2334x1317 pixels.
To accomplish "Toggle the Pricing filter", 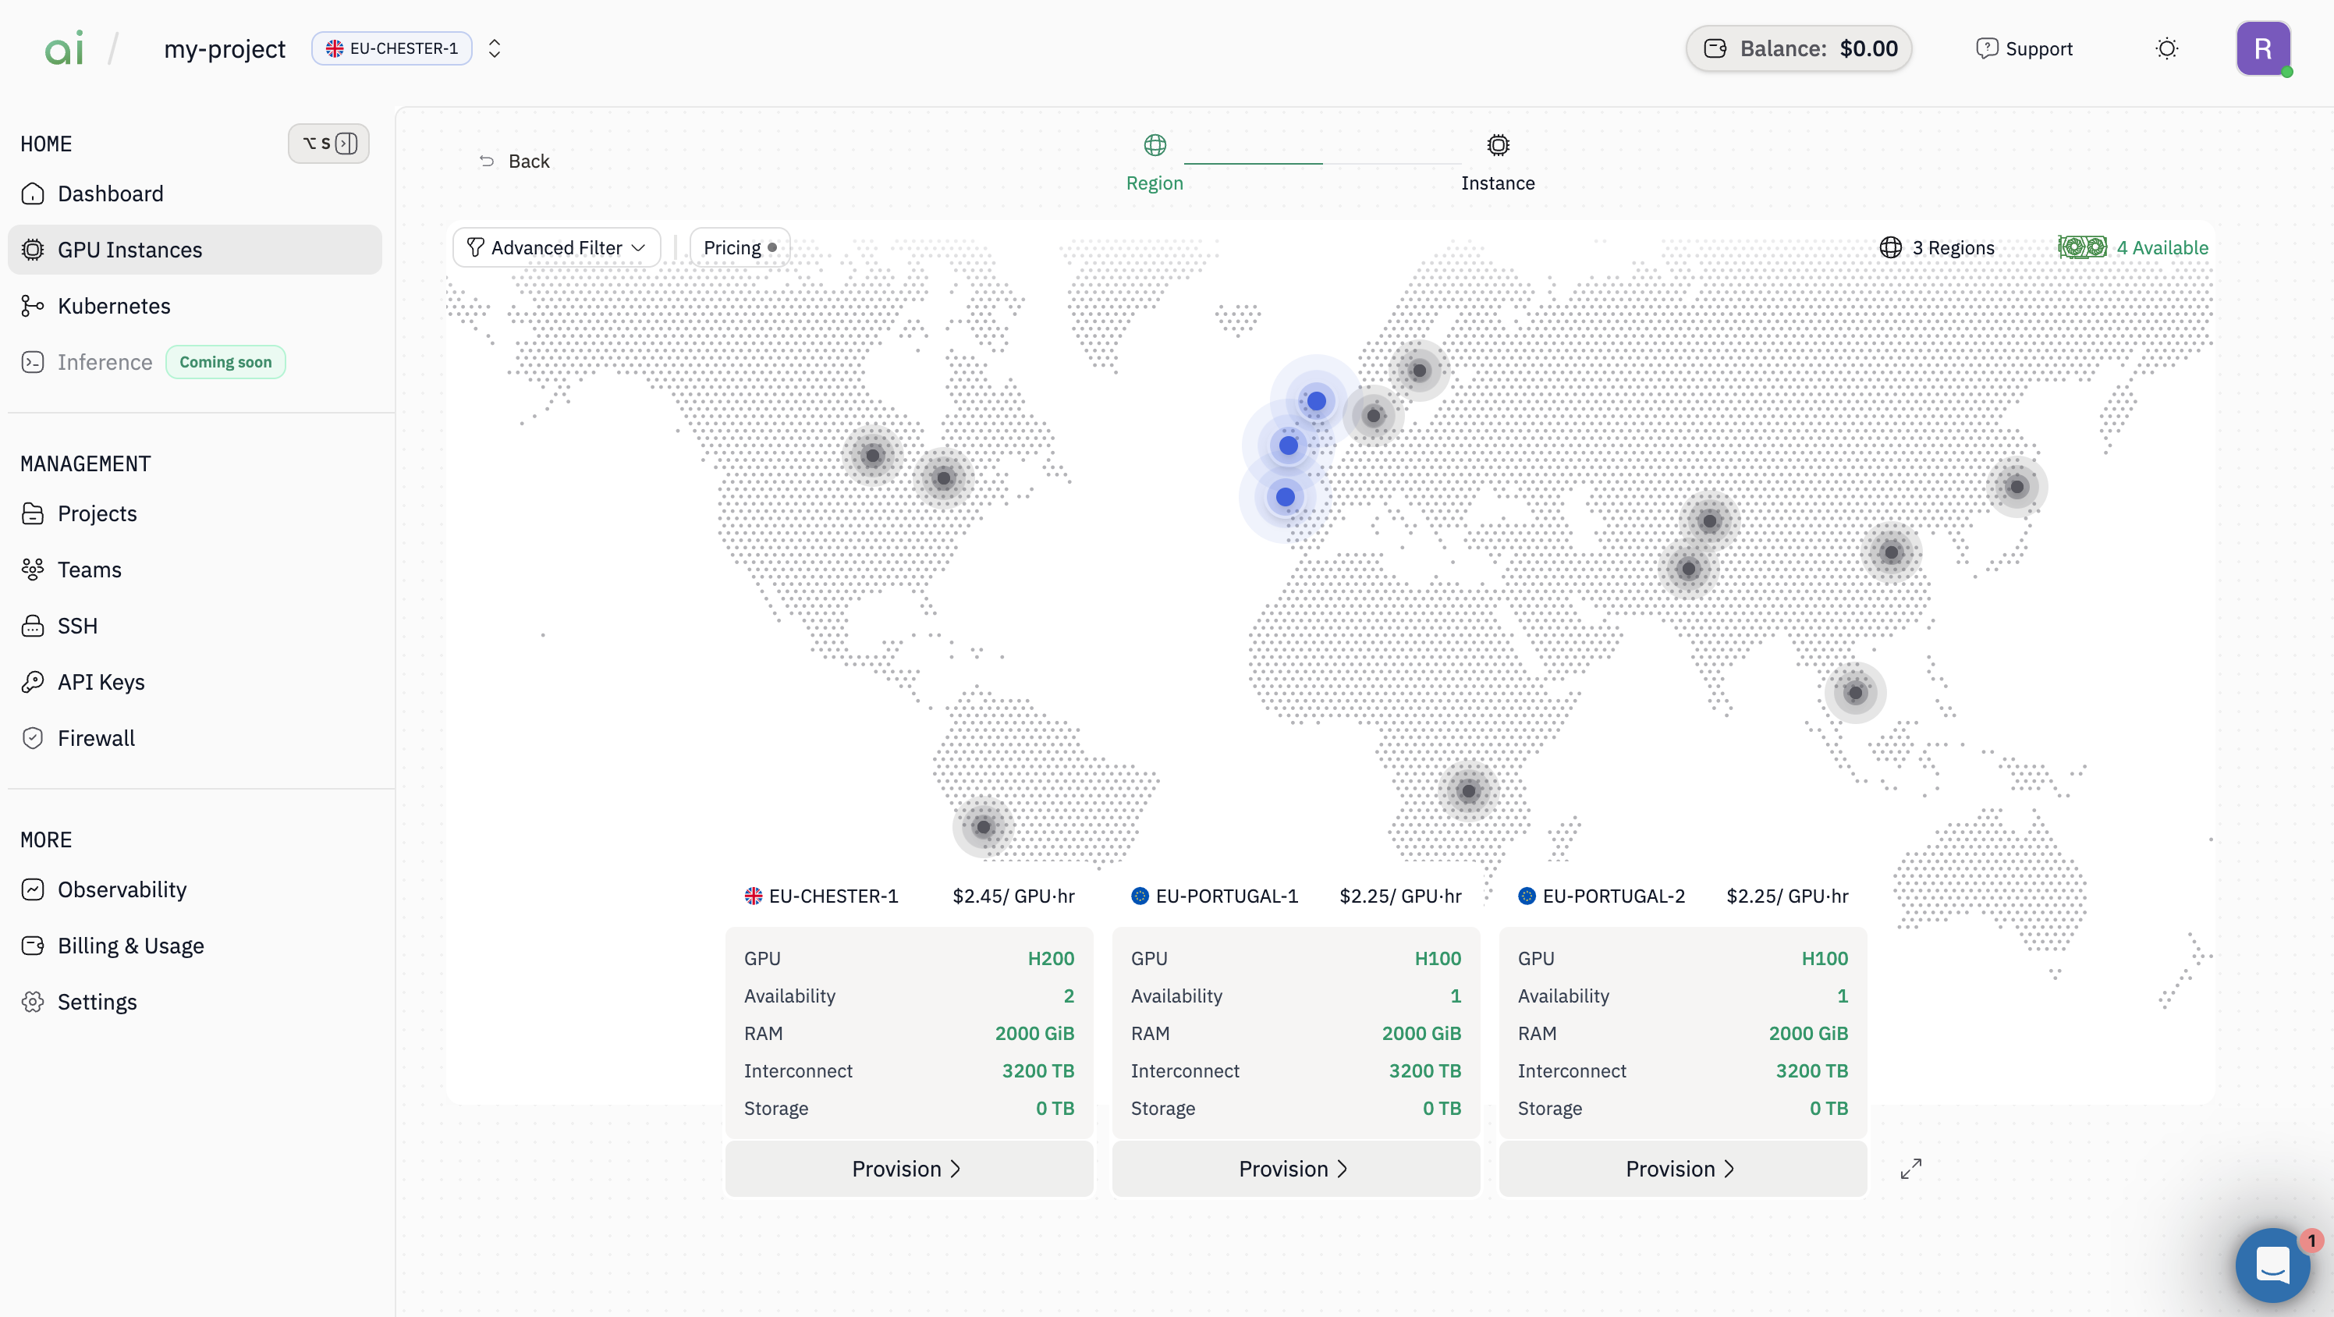I will coord(740,247).
